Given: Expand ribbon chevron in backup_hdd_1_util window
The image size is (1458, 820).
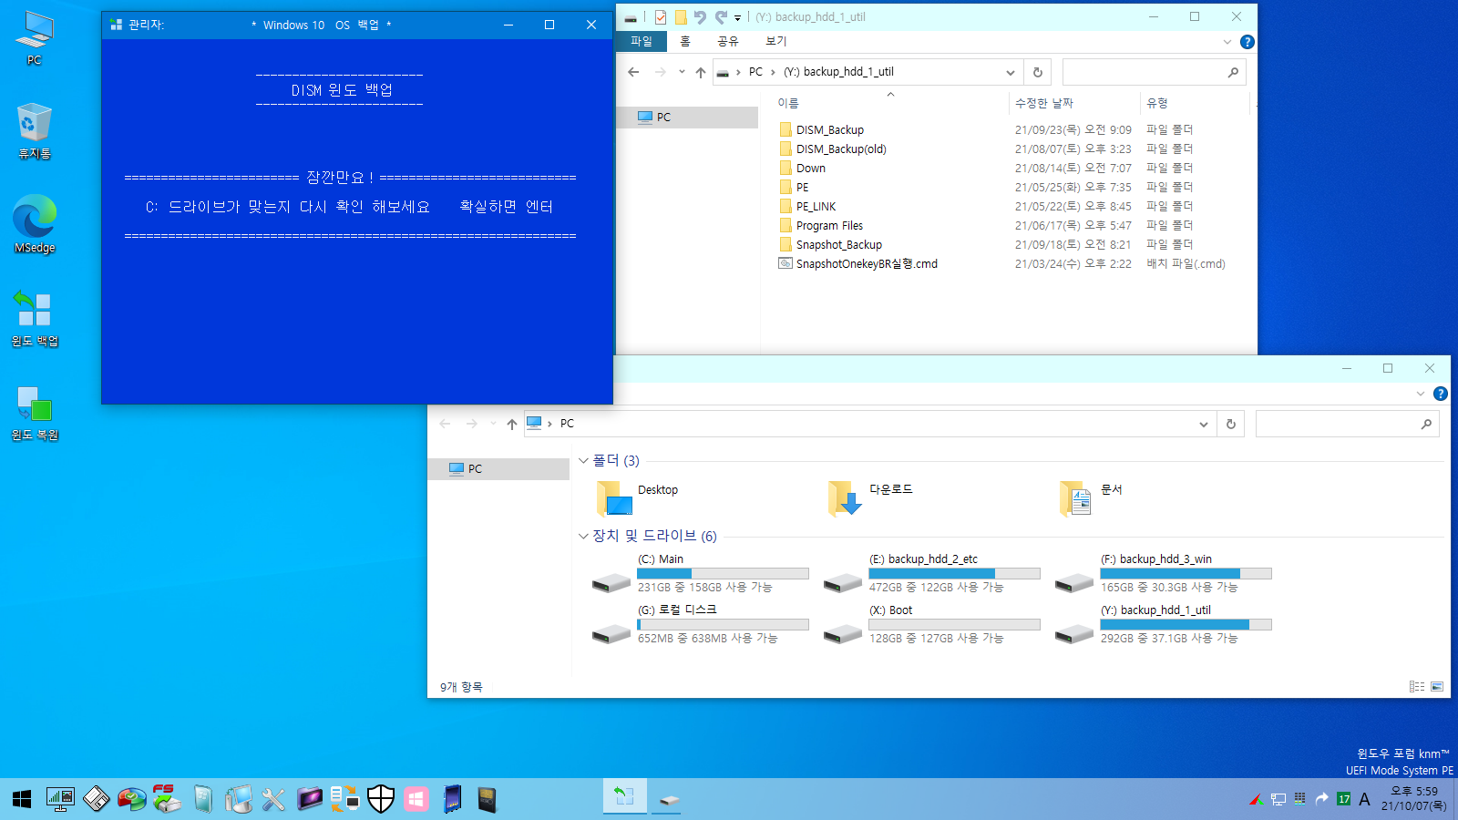Looking at the screenshot, I should [1227, 42].
